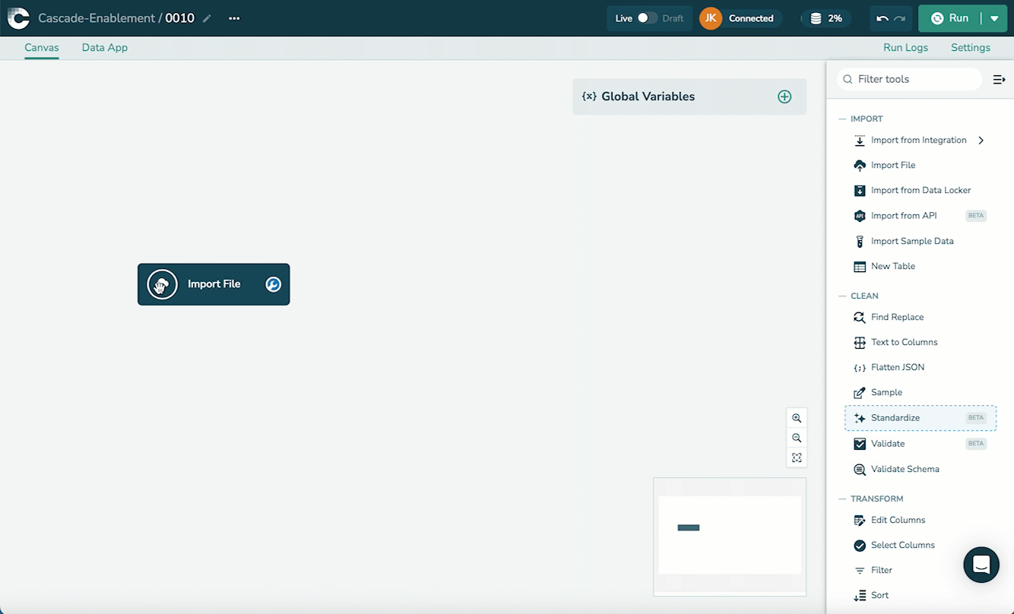The width and height of the screenshot is (1014, 614).
Task: Open the chat support bubble
Action: [981, 565]
